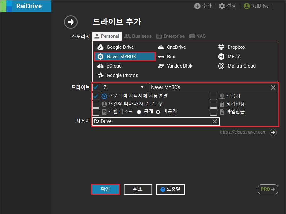This screenshot has height=214, width=286.
Task: Click the PRO upgrade button
Action: (268, 189)
